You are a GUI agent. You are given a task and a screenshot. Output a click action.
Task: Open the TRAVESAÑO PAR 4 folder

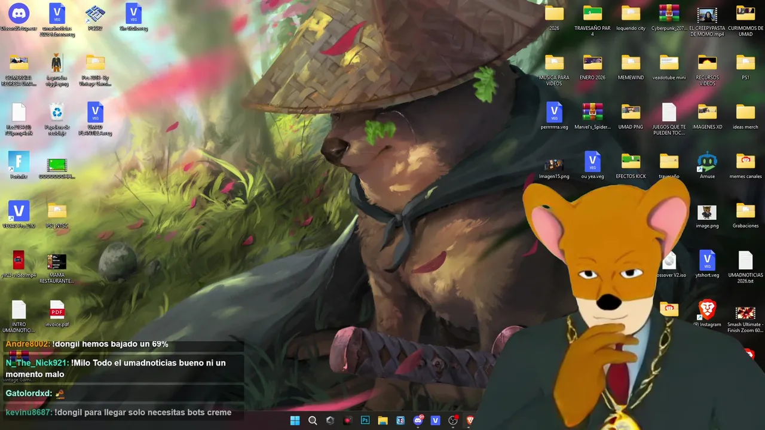[x=592, y=20]
